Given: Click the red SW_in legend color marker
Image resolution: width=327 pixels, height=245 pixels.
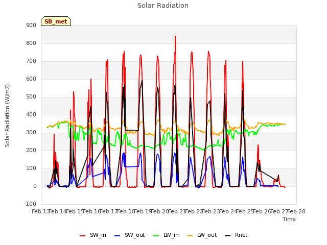Looking at the screenshot, I should pyautogui.click(x=83, y=236).
